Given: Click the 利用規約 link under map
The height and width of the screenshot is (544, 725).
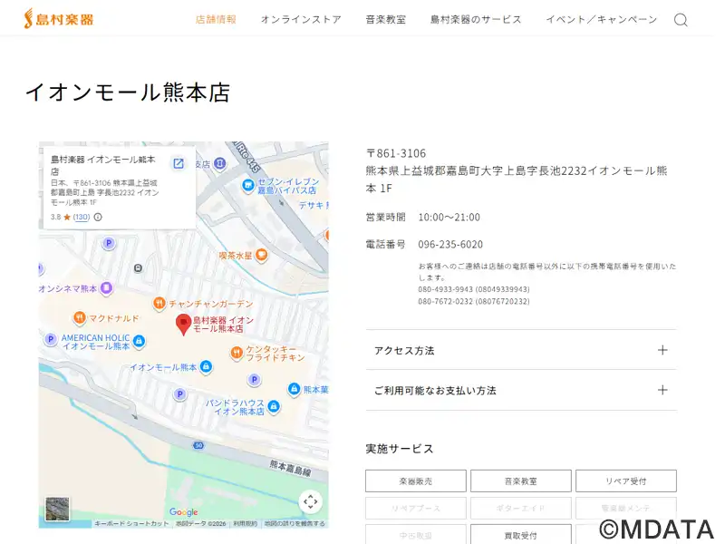Looking at the screenshot, I should point(245,524).
